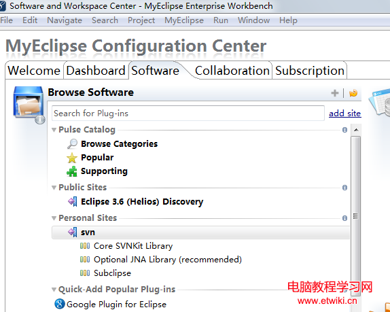The height and width of the screenshot is (312, 390).
Task: Open the Window menu
Action: point(253,20)
